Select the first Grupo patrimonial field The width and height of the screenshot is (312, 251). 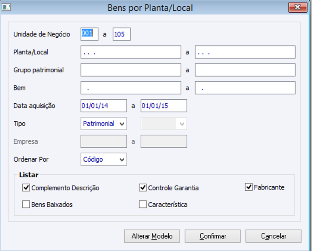pos(131,70)
